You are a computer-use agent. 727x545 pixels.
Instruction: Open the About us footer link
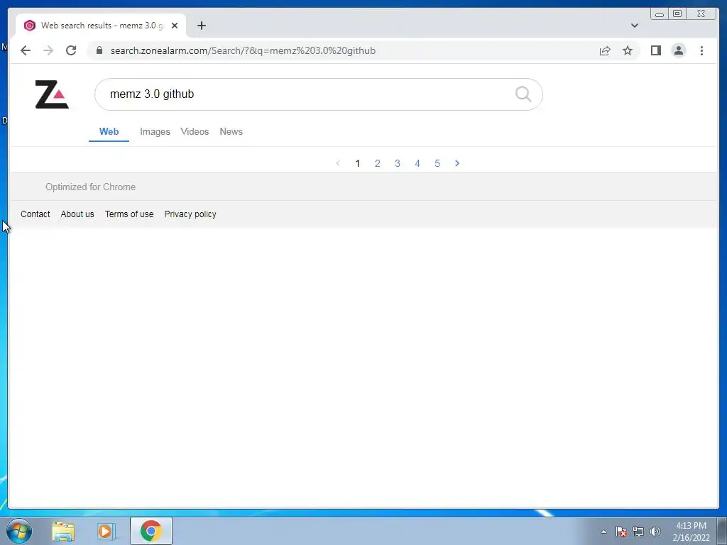(x=77, y=214)
